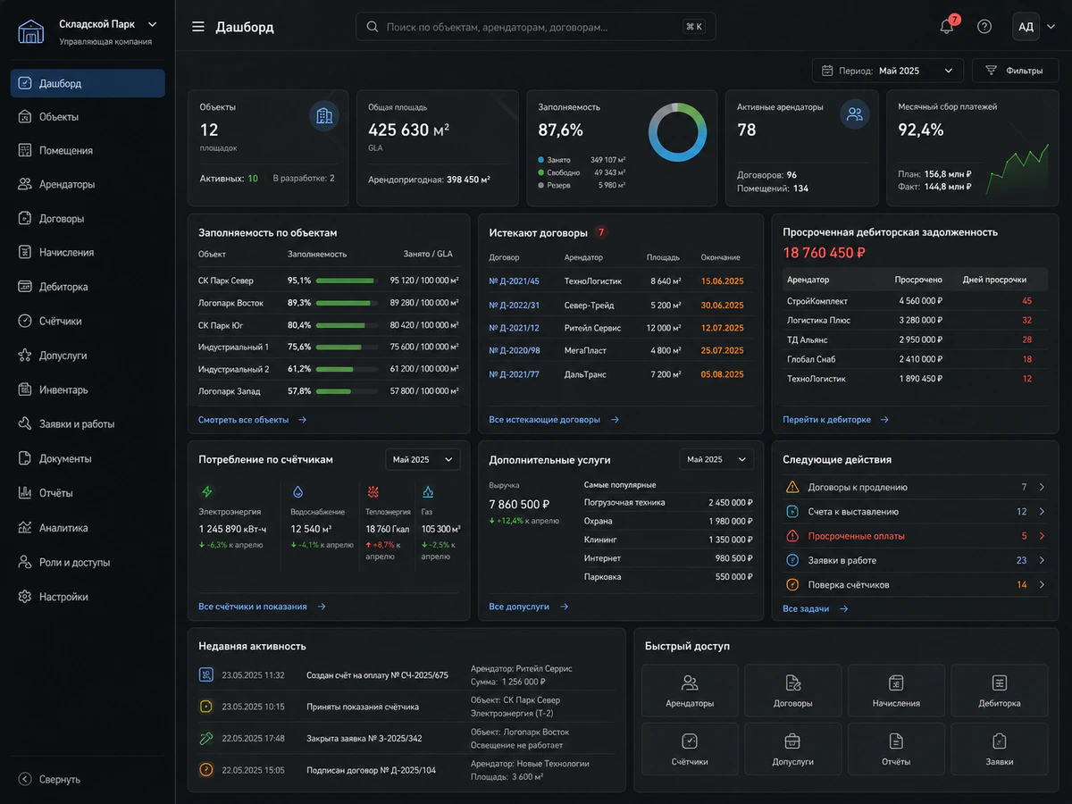Click the Фильтры button
Image resolution: width=1072 pixels, height=804 pixels.
[x=1016, y=71]
